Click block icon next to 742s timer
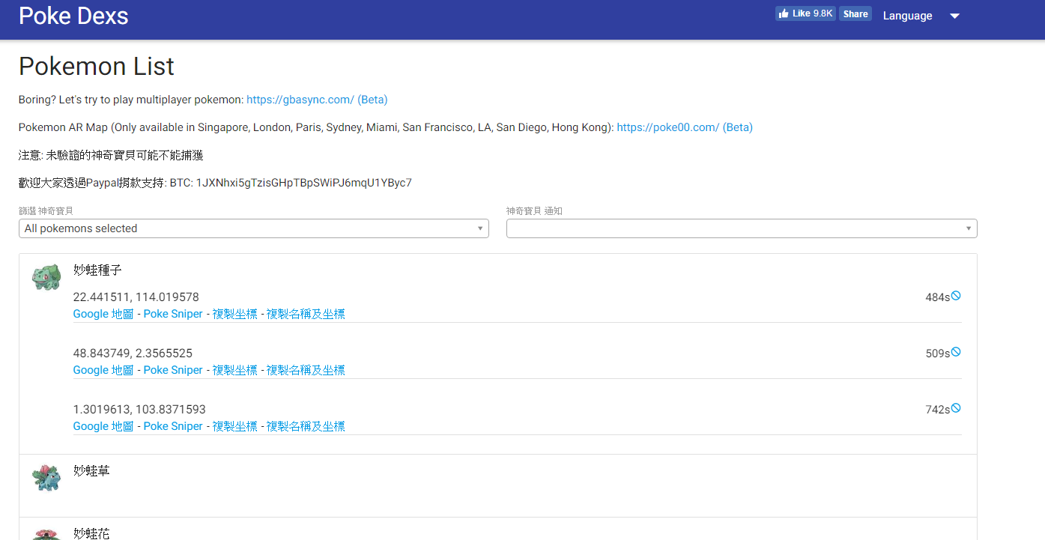The width and height of the screenshot is (1045, 540). coord(955,408)
